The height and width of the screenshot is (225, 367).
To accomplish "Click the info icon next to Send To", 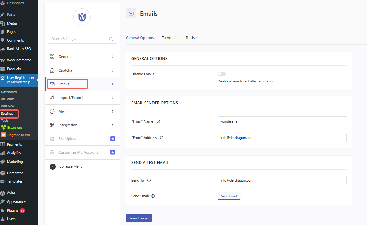I will point(149,180).
